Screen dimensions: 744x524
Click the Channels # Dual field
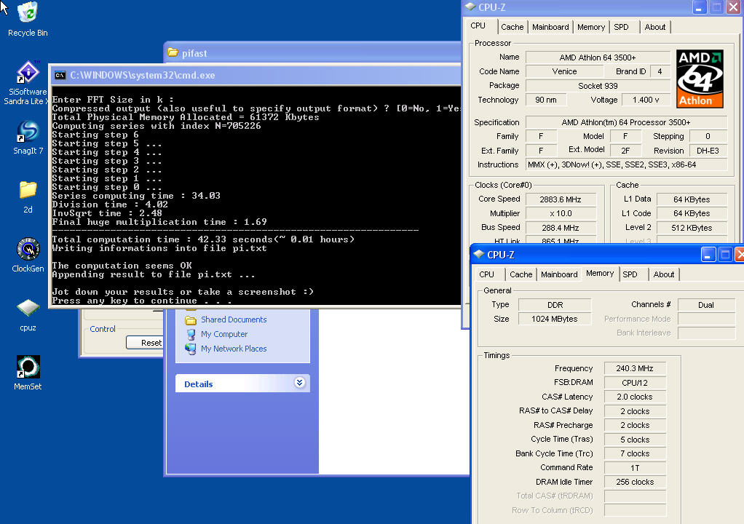click(x=706, y=305)
